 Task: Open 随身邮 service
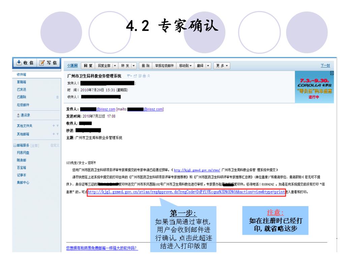pyautogui.click(x=21, y=160)
